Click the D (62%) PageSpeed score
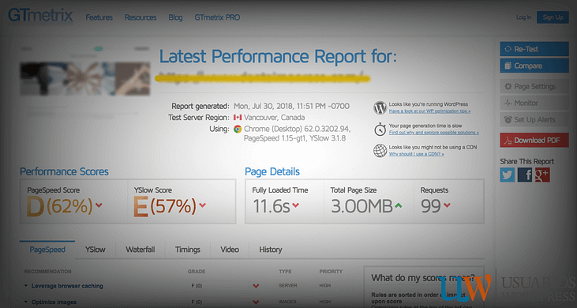This screenshot has width=577, height=308. pos(60,206)
